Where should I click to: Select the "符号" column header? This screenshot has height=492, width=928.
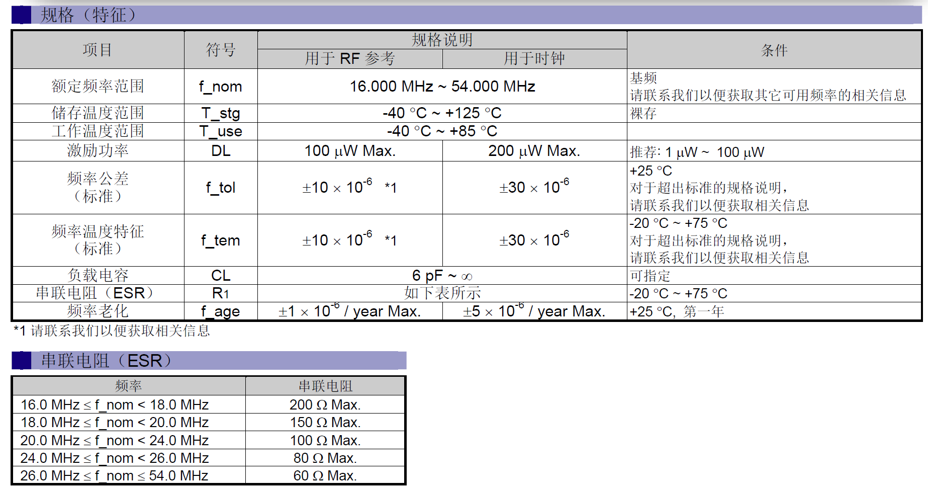point(221,50)
